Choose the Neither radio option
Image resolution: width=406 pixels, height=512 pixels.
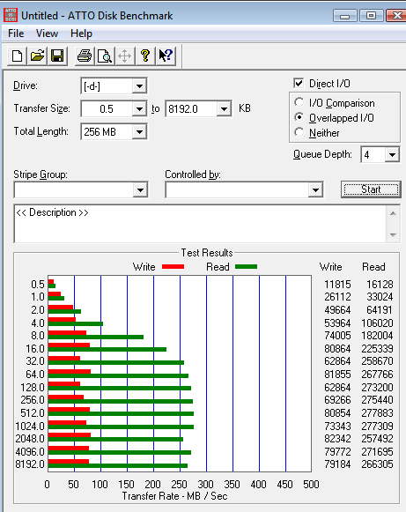pyautogui.click(x=299, y=132)
